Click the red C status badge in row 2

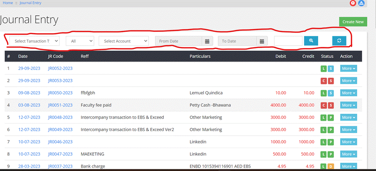coord(324,81)
